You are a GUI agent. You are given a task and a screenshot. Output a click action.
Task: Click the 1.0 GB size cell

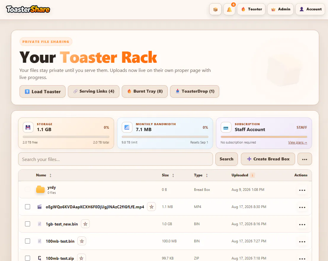[167, 224]
